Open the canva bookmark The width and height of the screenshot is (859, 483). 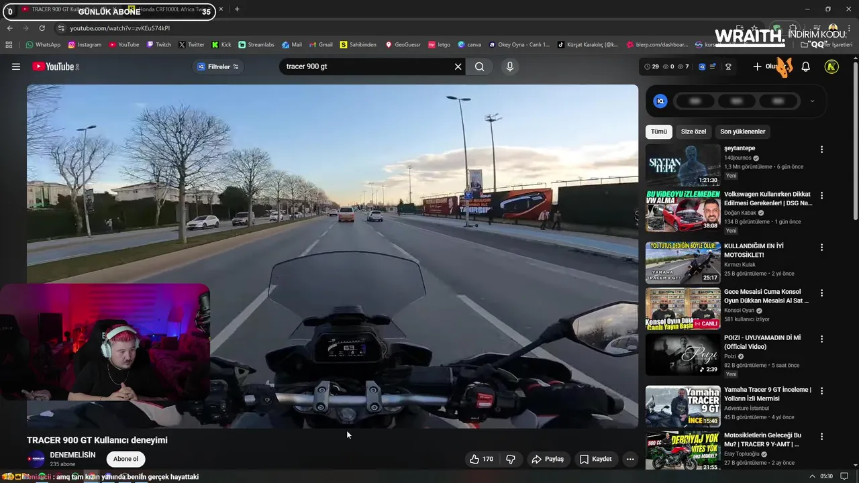tap(470, 45)
